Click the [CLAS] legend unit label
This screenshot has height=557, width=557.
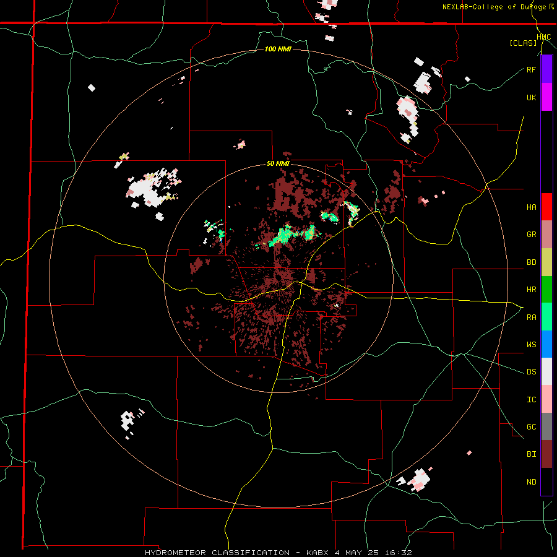coord(523,43)
